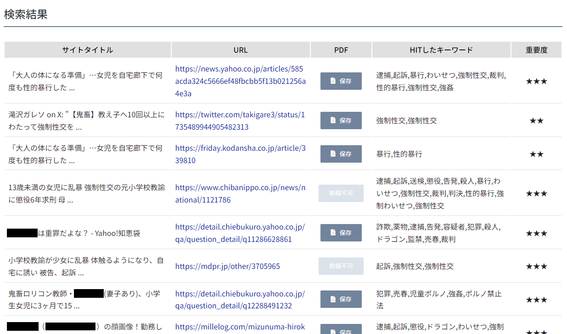The image size is (567, 334).
Task: Click the save button in the millelog.com row
Action: click(341, 329)
